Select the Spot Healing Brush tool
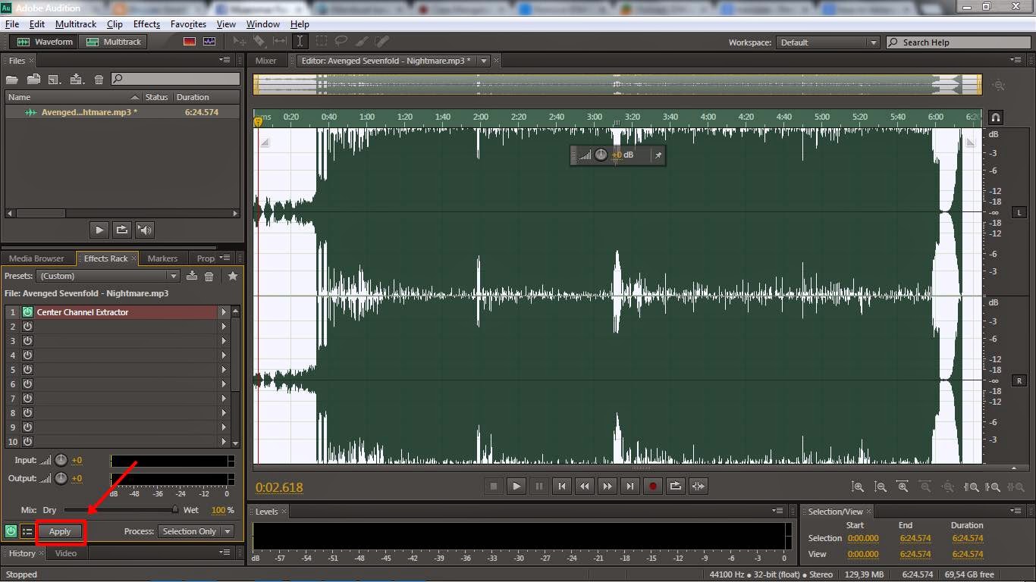Image resolution: width=1036 pixels, height=582 pixels. click(x=381, y=42)
